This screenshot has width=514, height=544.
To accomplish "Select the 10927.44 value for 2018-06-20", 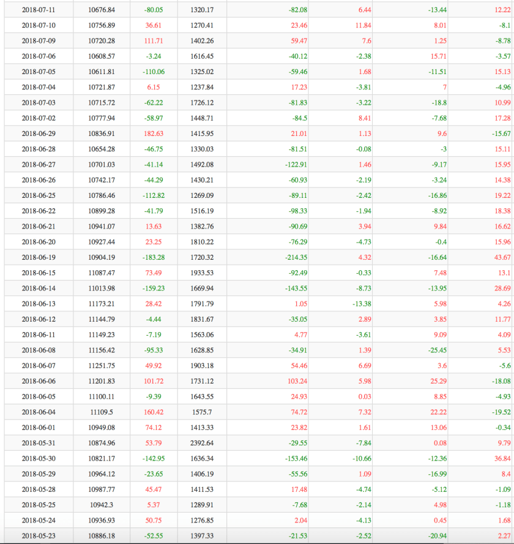I will [102, 242].
